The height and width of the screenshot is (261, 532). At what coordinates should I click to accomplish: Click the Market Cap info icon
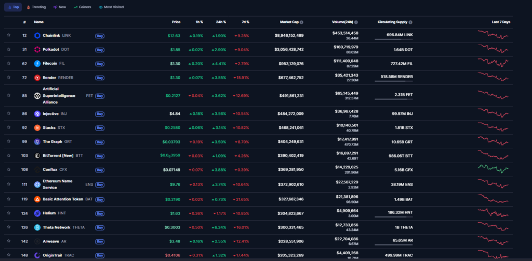click(301, 22)
